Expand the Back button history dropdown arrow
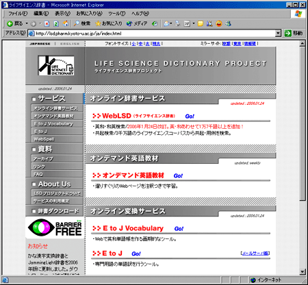Screen dimensions: 308x285 click(x=27, y=23)
